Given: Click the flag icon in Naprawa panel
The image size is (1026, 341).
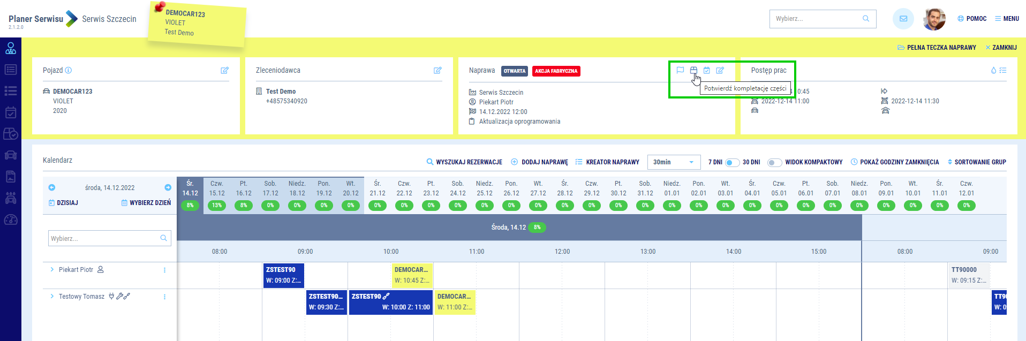Looking at the screenshot, I should coord(680,70).
